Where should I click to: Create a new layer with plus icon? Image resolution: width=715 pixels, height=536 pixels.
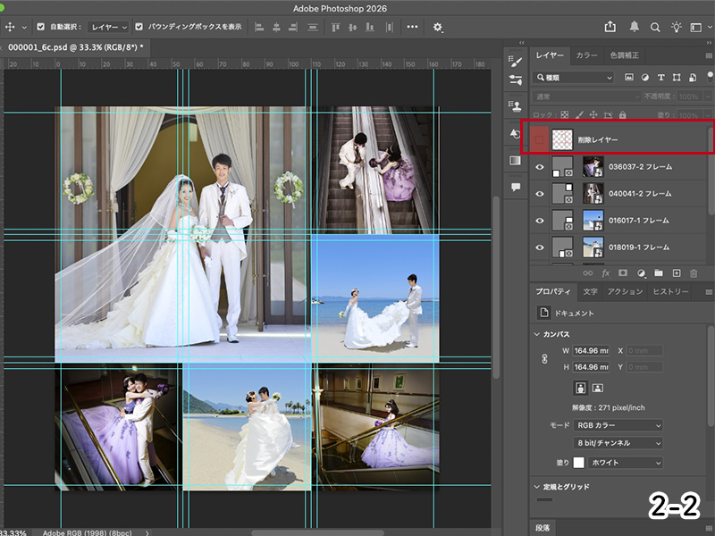(x=676, y=272)
